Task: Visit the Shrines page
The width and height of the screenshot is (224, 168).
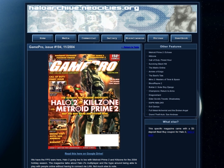Action: [158, 38]
